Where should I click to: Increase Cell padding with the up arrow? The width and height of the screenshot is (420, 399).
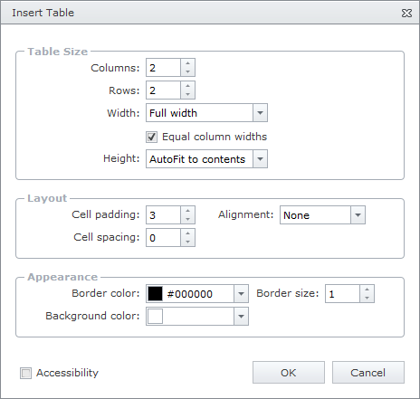[x=187, y=211]
